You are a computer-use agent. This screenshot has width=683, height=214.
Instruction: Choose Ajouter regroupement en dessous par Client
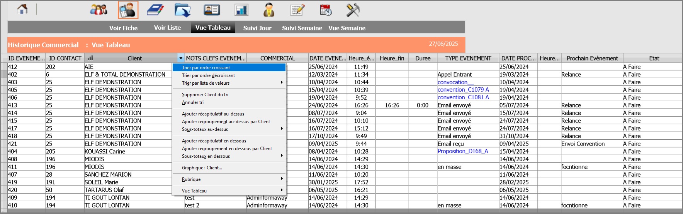tap(229, 149)
